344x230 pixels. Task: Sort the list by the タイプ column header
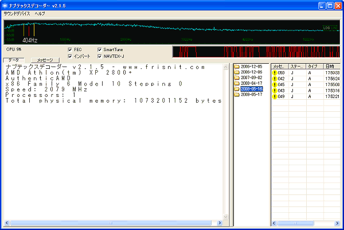click(x=315, y=67)
